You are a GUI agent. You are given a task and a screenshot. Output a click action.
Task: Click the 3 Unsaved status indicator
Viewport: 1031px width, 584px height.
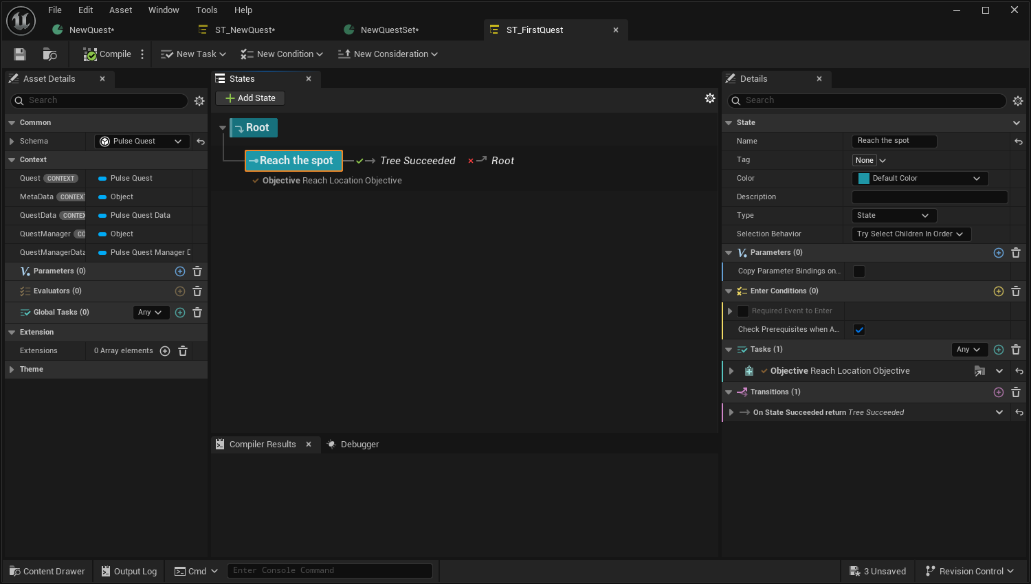point(878,572)
